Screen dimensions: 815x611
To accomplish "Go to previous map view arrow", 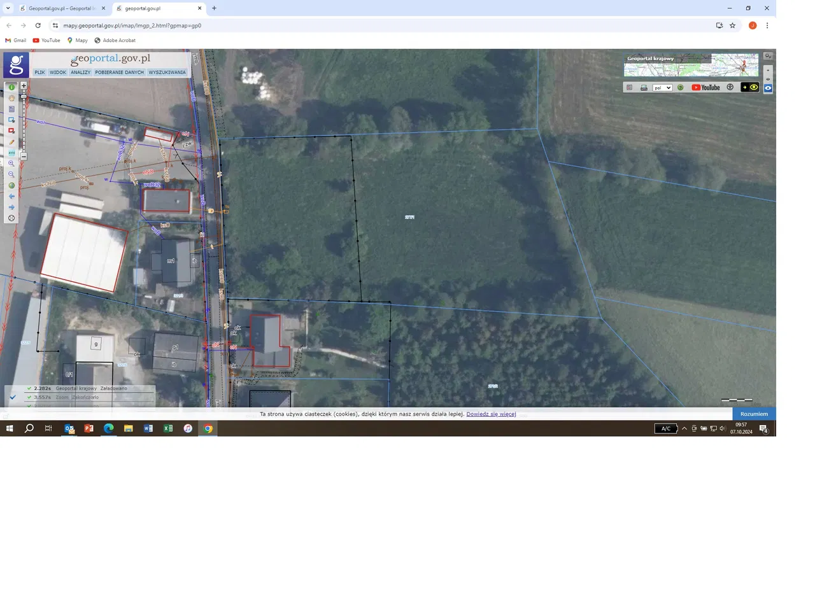I will coord(11,197).
